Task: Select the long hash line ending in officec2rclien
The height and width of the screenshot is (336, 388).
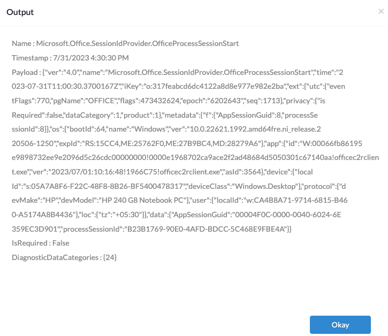Action: tap(195, 158)
